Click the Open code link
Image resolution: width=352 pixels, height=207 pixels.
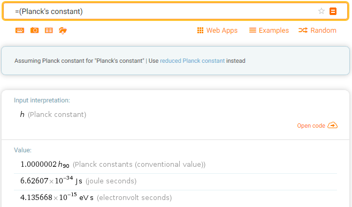(311, 125)
